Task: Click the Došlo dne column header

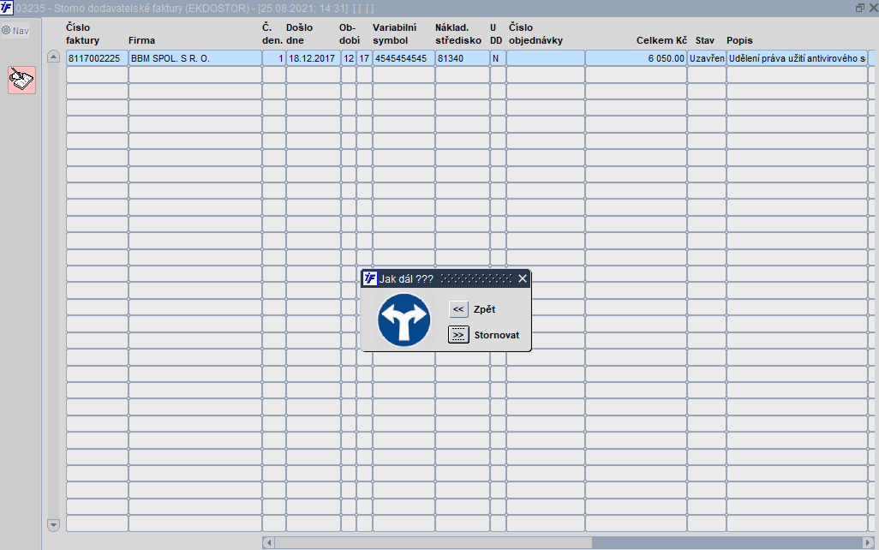Action: [x=299, y=33]
